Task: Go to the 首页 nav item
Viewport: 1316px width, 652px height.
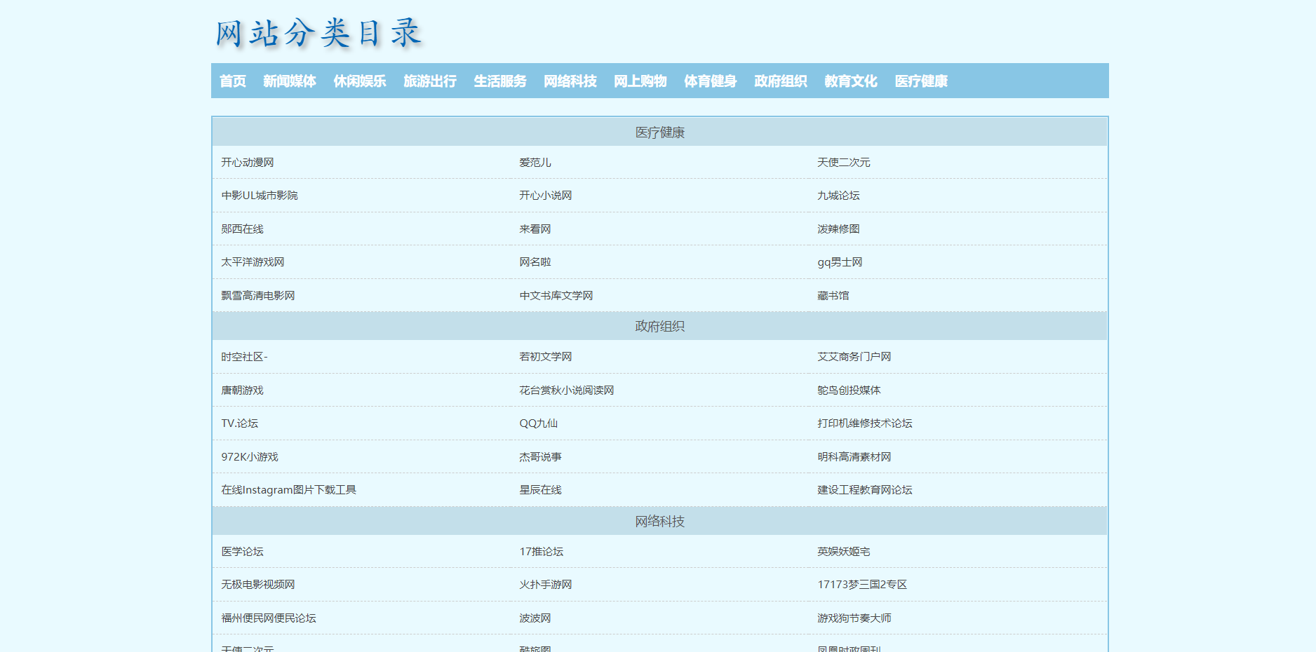Action: (233, 81)
